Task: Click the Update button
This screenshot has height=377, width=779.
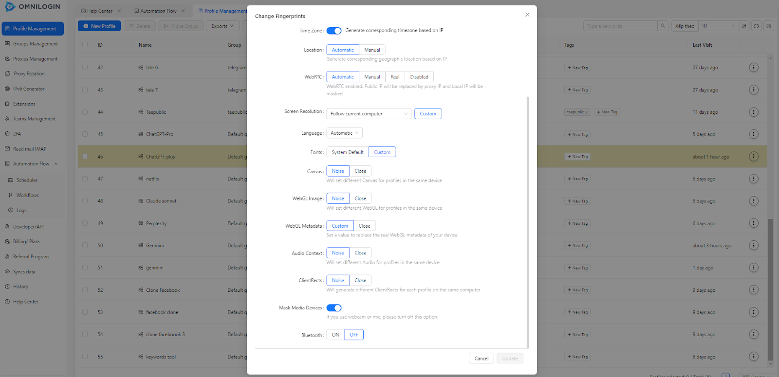Action: point(510,359)
